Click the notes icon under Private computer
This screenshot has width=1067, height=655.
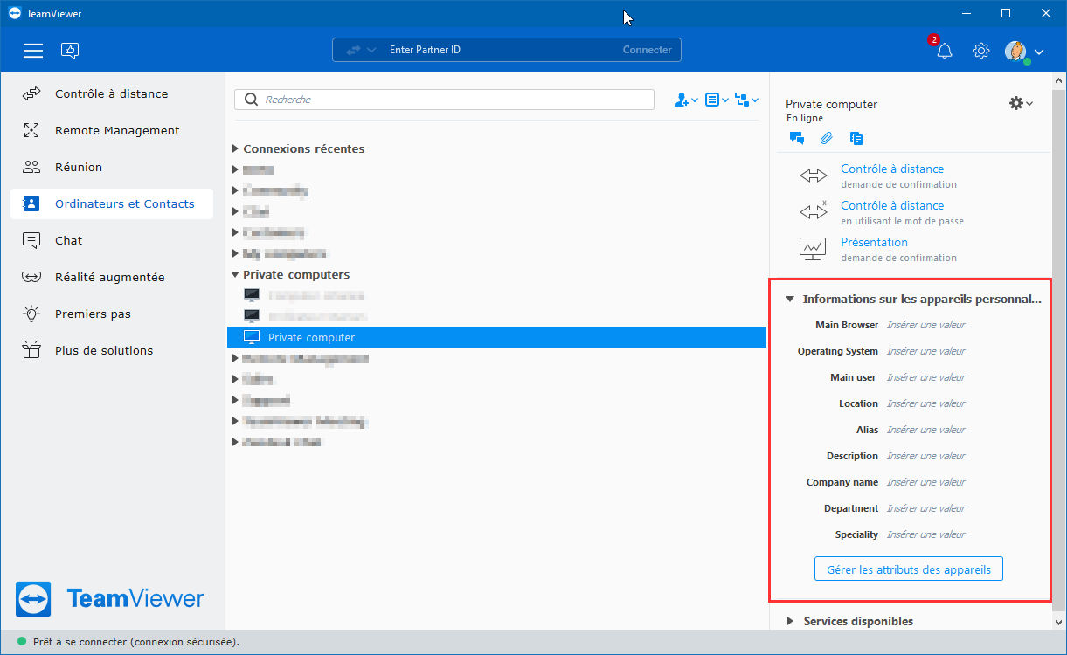pos(856,138)
